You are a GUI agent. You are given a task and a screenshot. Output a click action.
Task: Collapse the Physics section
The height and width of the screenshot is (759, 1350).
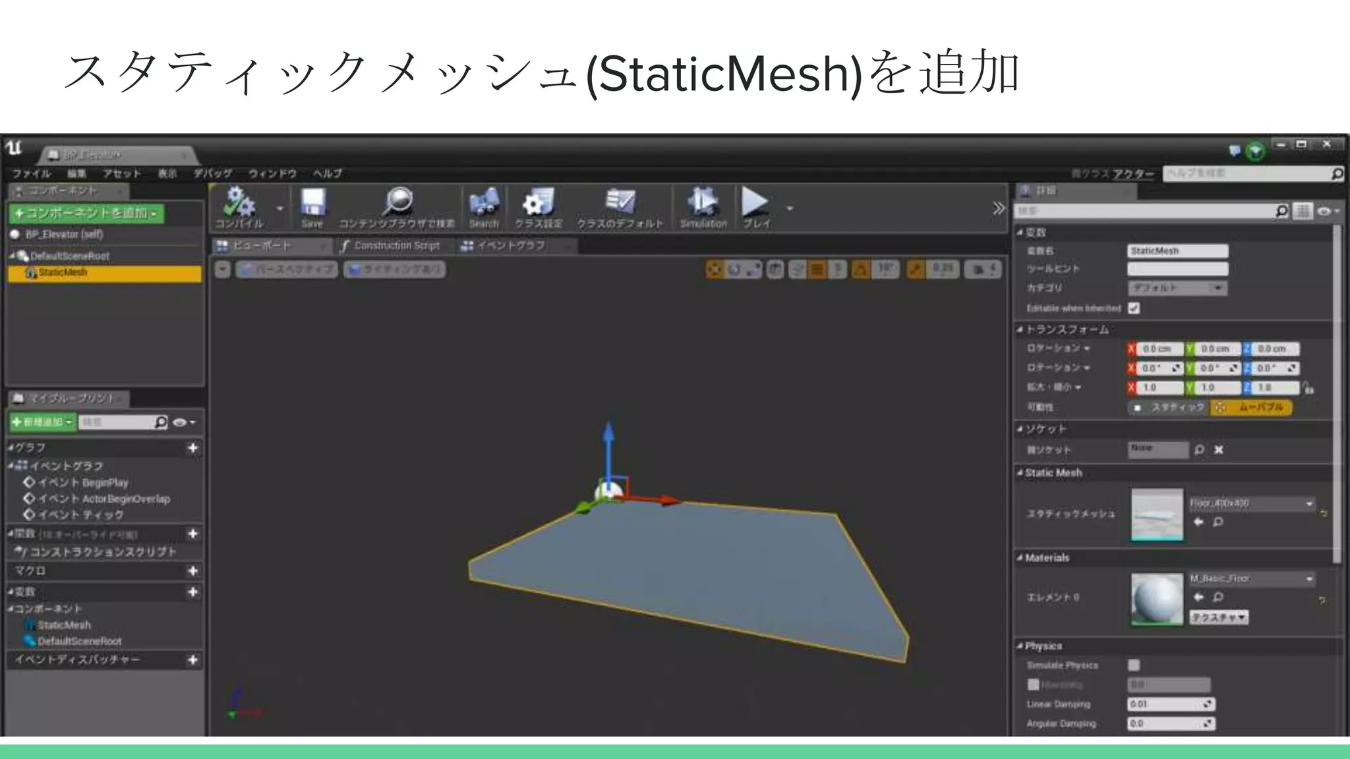1020,646
